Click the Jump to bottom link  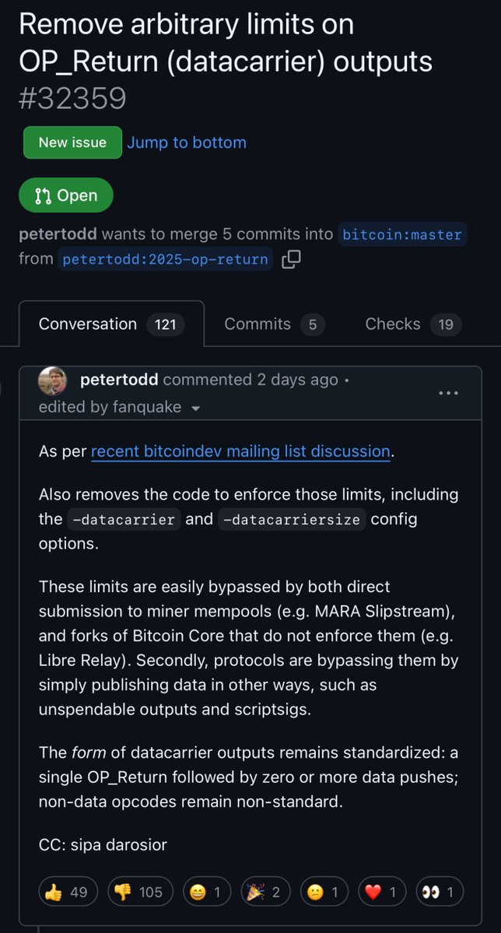click(187, 142)
